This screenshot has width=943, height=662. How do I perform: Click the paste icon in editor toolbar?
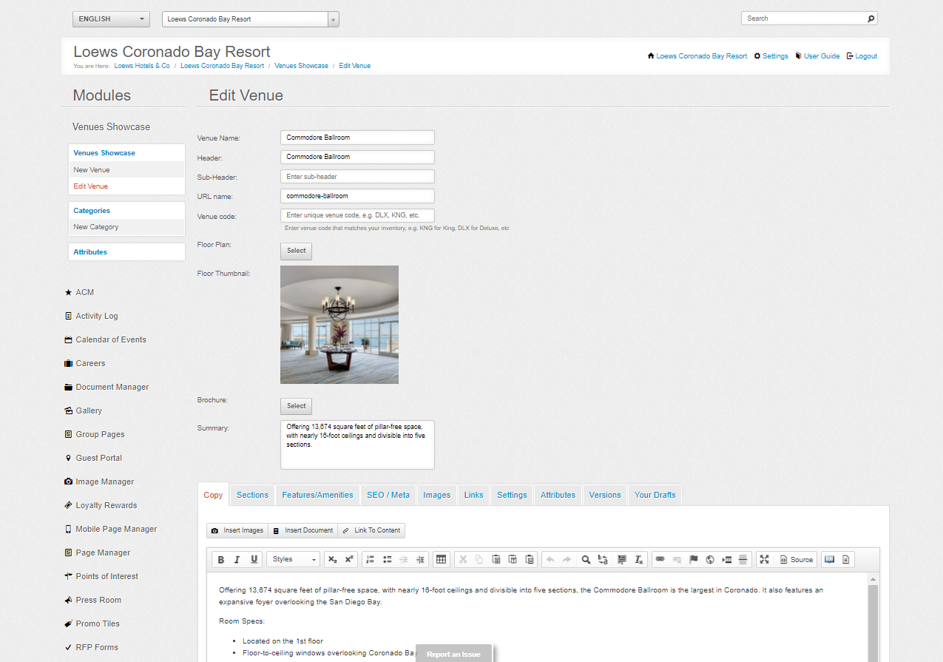pyautogui.click(x=496, y=560)
